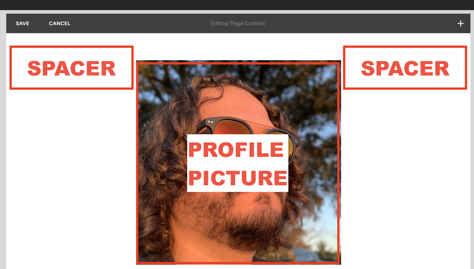Click the red SPACER label on the right
Viewport: 474px width, 269px height.
[405, 68]
